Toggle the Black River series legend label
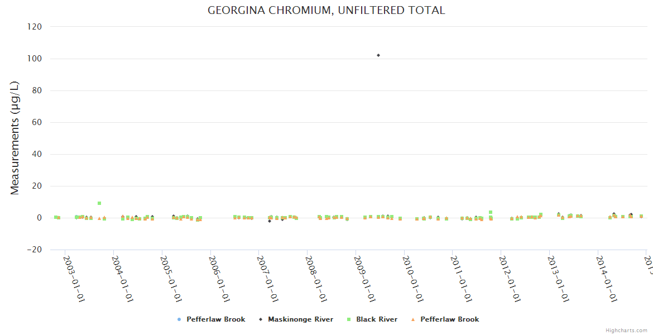 point(377,319)
